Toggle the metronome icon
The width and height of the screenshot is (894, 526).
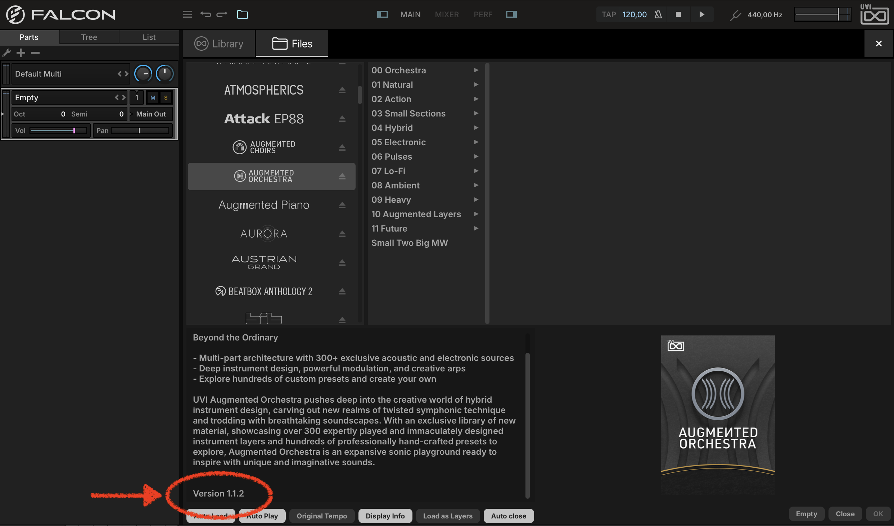(658, 14)
